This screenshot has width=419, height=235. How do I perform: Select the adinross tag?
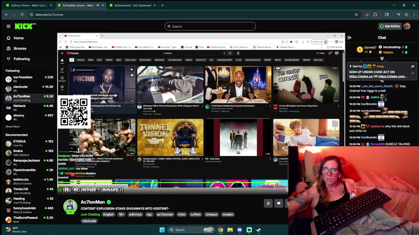point(135,215)
